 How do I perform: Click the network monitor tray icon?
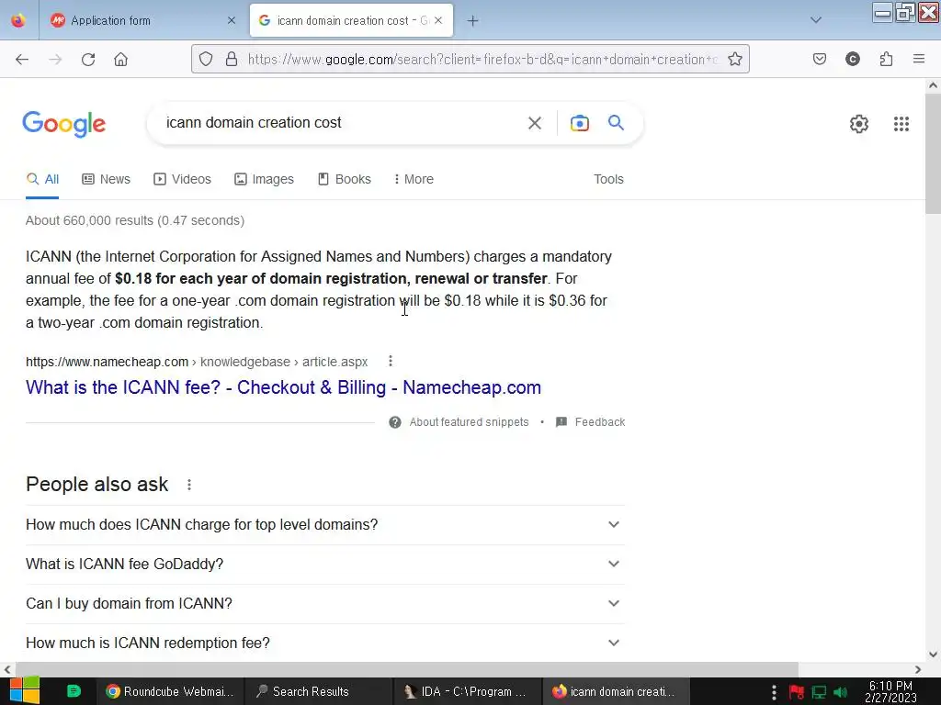(x=819, y=692)
